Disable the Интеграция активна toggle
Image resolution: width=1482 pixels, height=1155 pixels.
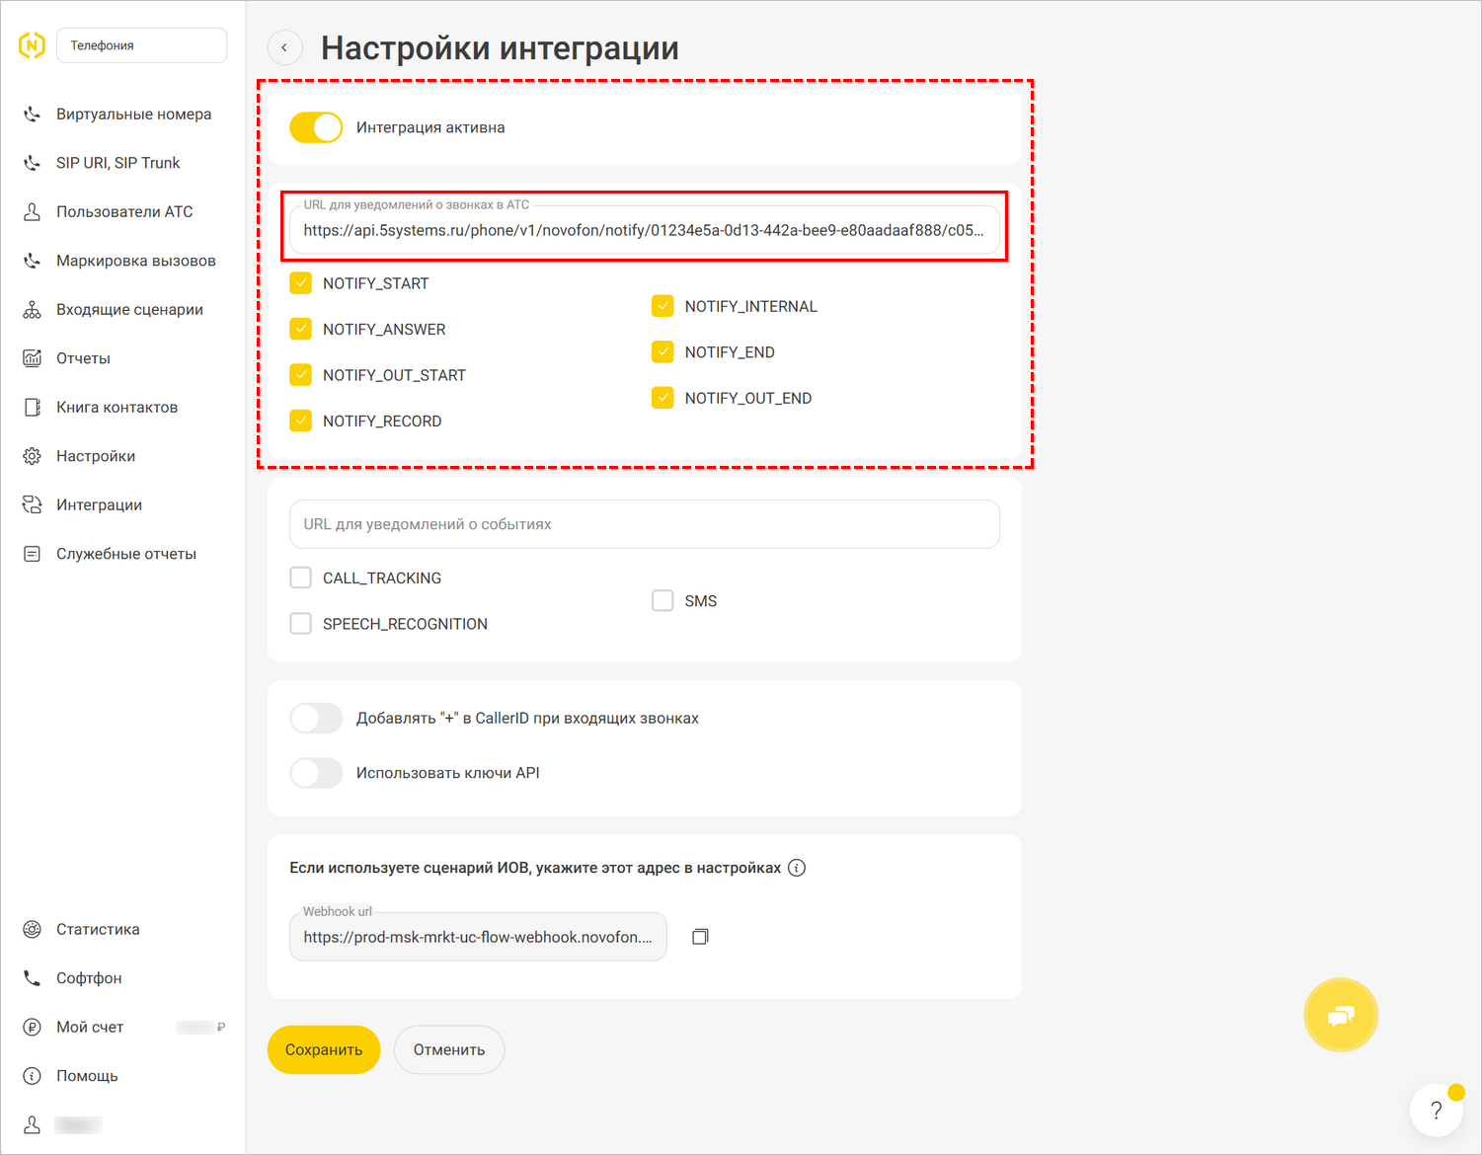coord(315,126)
